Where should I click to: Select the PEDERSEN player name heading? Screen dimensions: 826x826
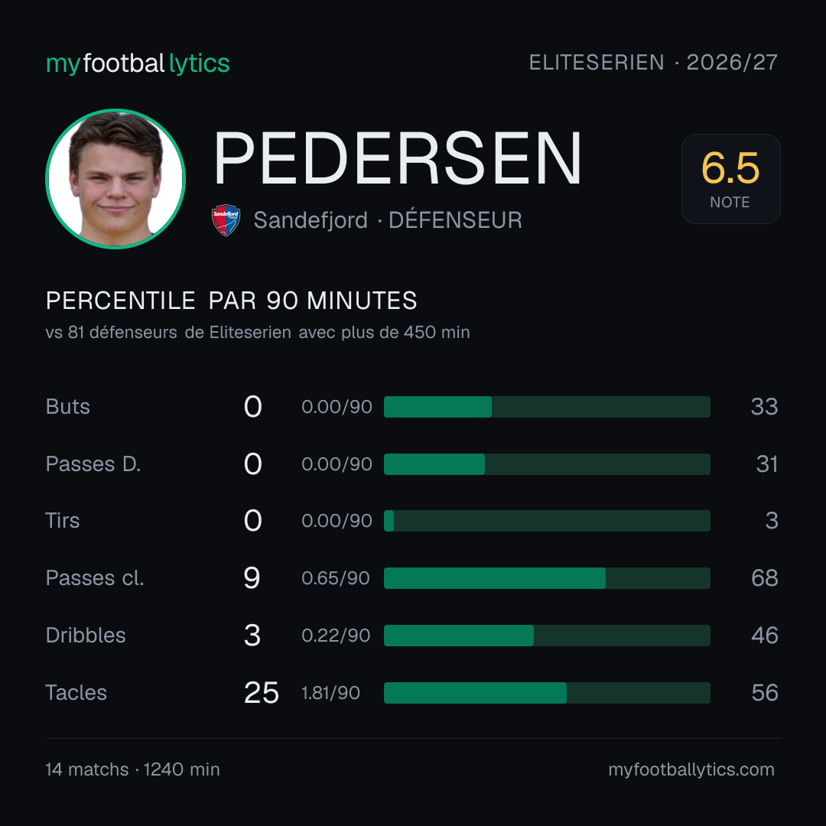pyautogui.click(x=398, y=158)
